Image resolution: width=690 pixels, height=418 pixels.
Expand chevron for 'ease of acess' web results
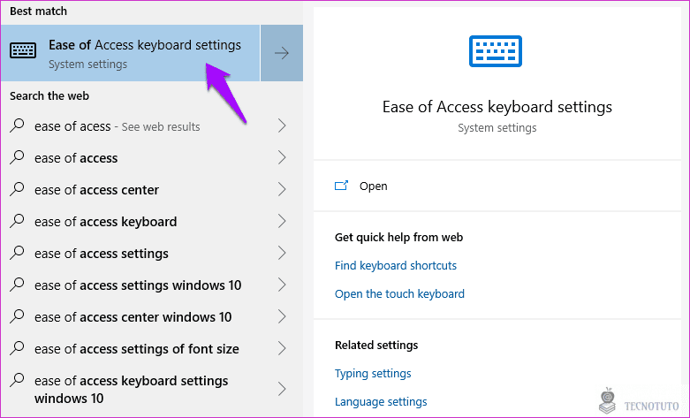(282, 125)
